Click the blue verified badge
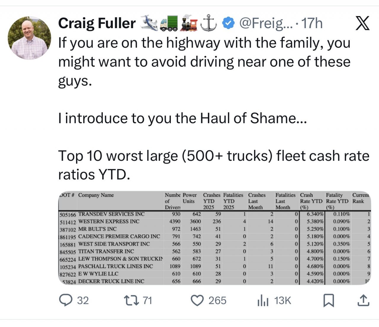Image resolution: width=379 pixels, height=327 pixels. click(228, 23)
